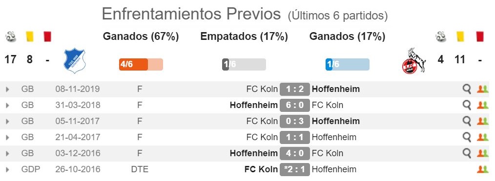495x181 pixels.
Task: Show lineups icon for 21-04-2017 match
Action: coord(483,137)
